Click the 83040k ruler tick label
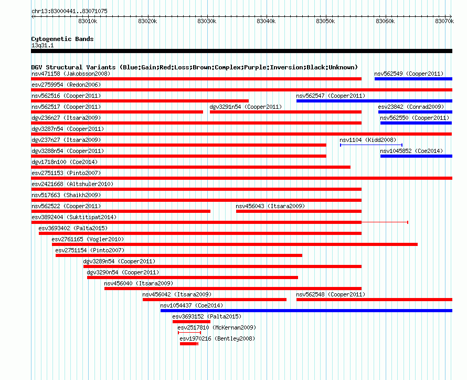The height and width of the screenshot is (380, 467). [266, 21]
